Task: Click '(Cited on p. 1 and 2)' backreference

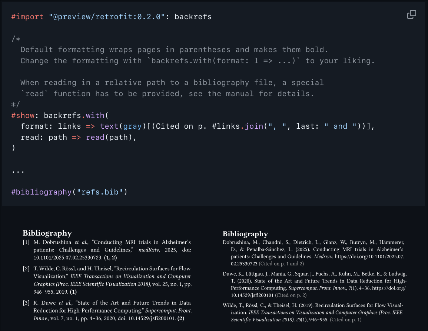Action: coord(281,264)
